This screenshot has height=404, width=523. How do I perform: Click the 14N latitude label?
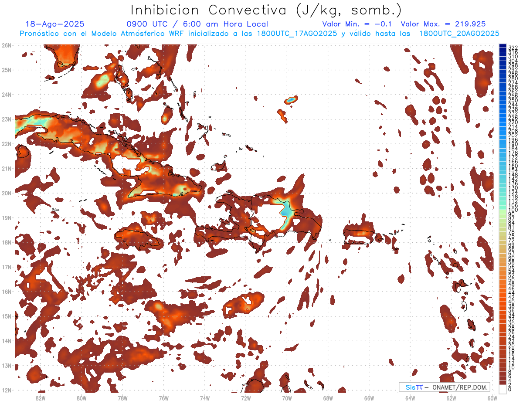coord(7,341)
